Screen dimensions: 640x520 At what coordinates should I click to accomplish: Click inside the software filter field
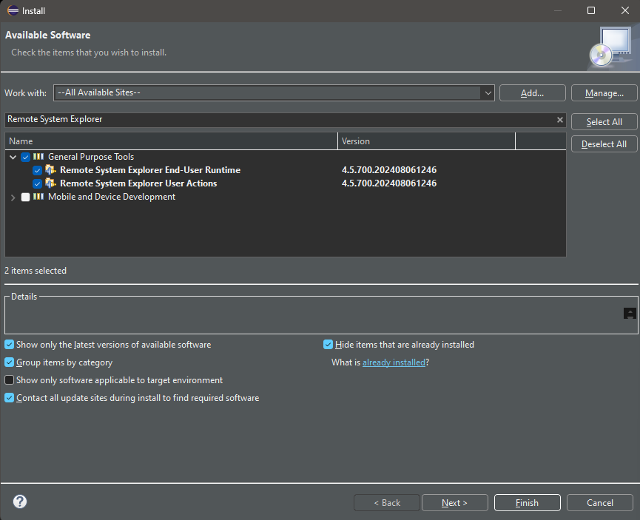(222, 119)
